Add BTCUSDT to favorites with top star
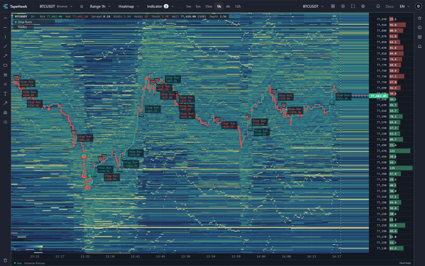The height and width of the screenshot is (266, 425). click(81, 6)
